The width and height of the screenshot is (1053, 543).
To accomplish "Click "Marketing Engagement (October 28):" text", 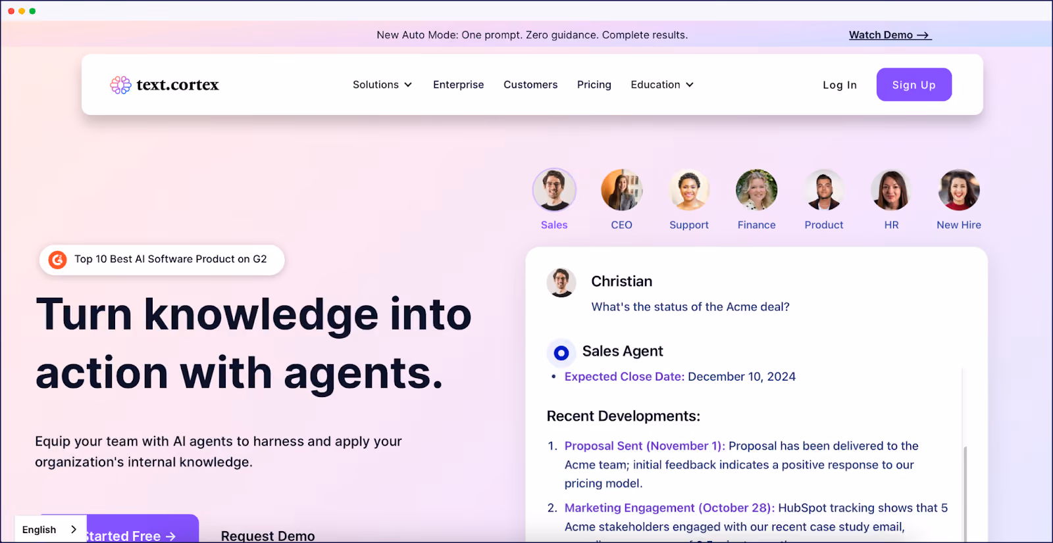I will [x=669, y=508].
